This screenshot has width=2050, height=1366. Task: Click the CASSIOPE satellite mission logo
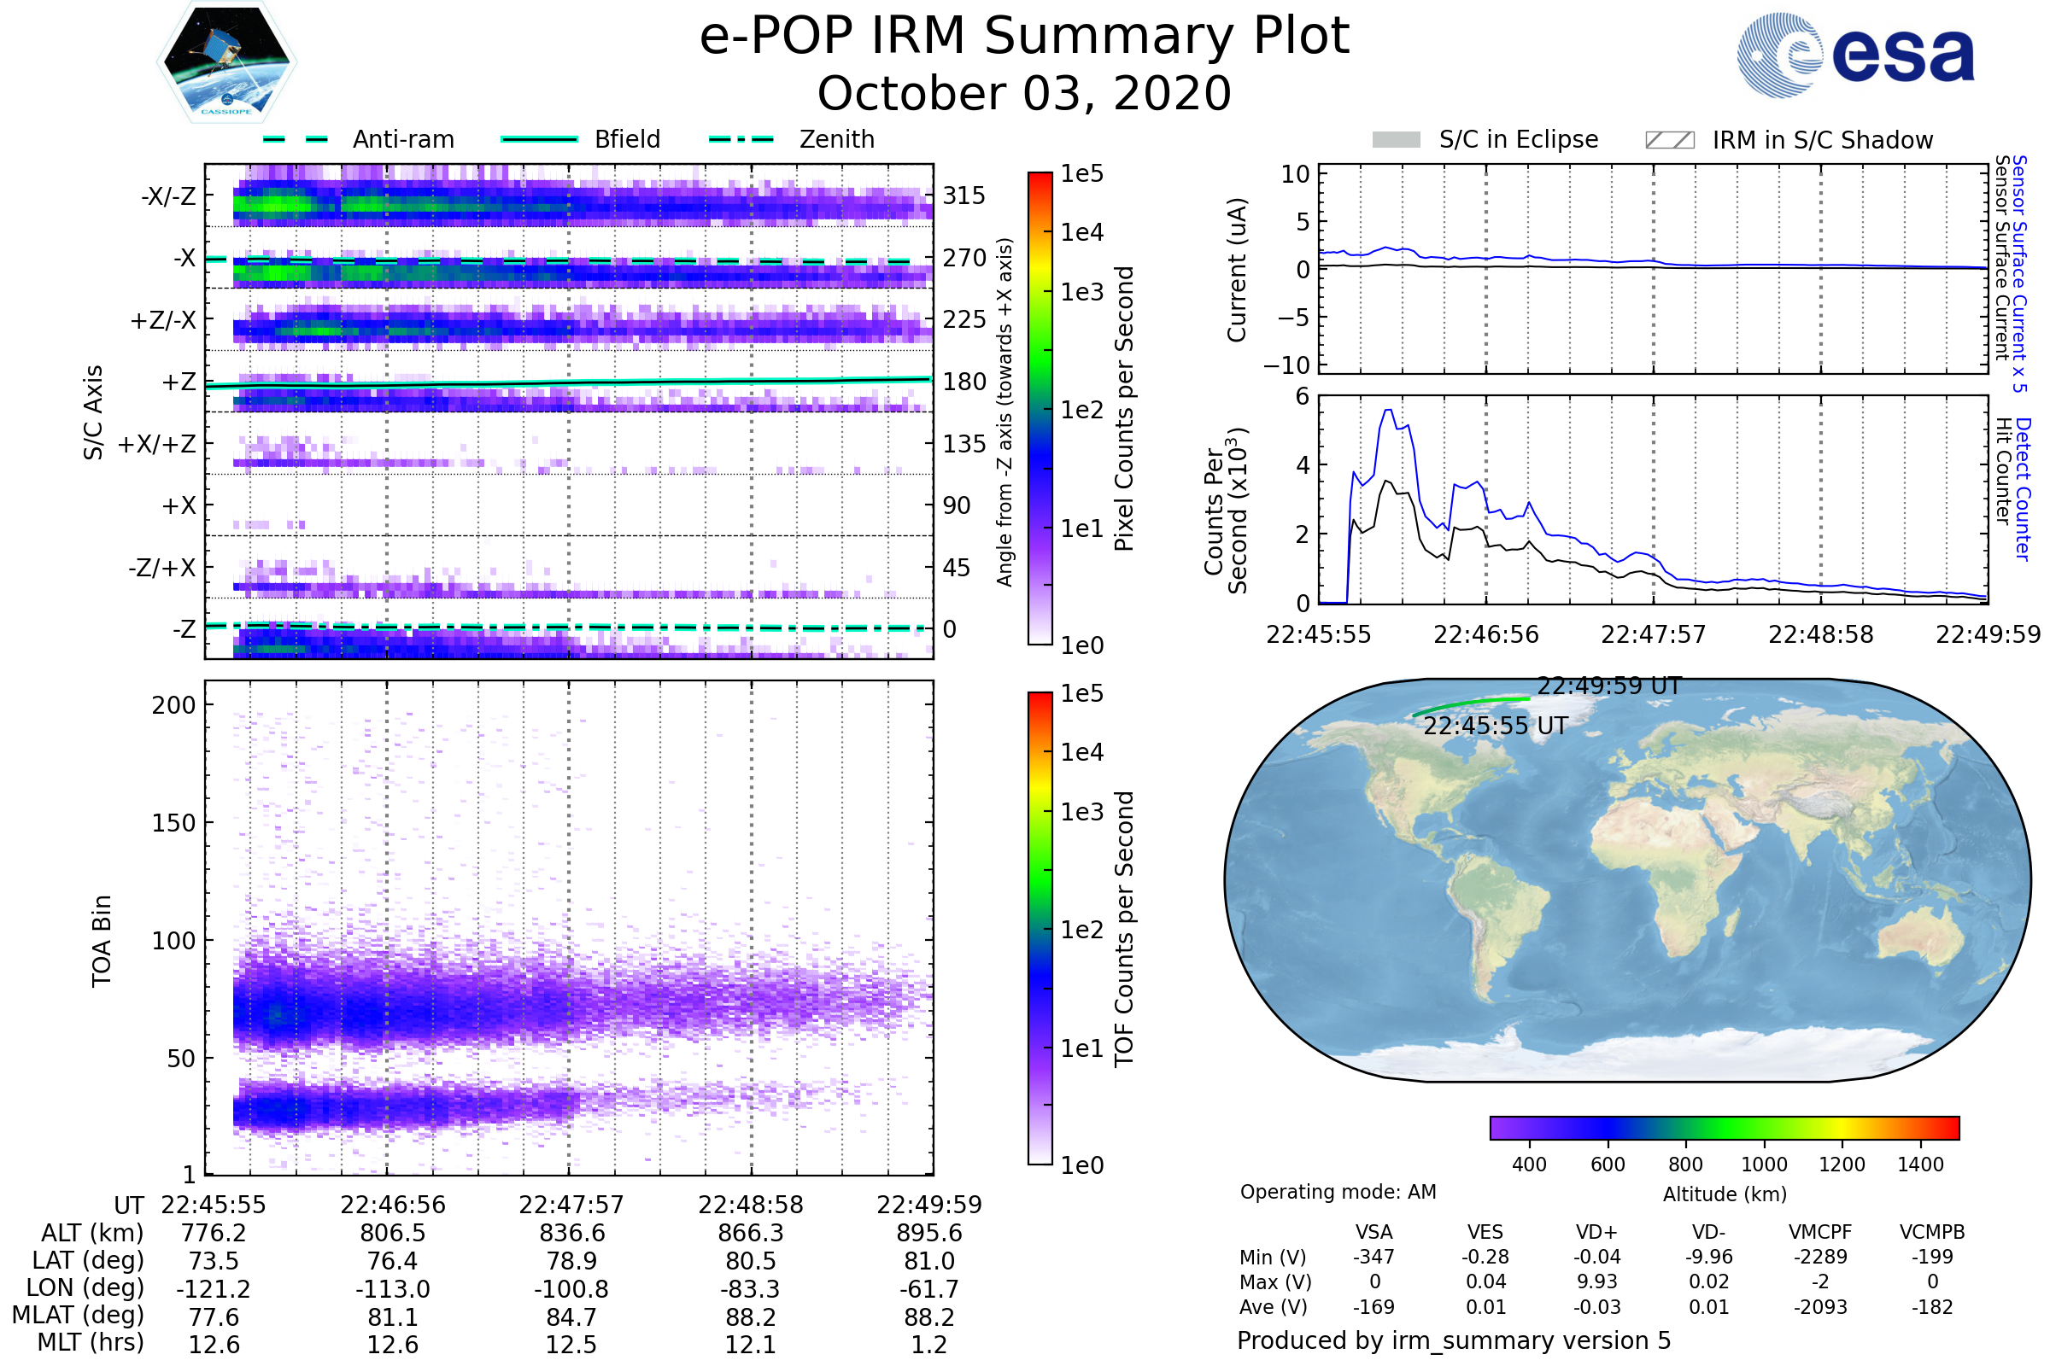point(226,62)
